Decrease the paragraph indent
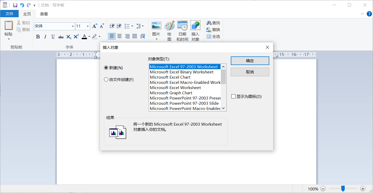 (x=112, y=26)
